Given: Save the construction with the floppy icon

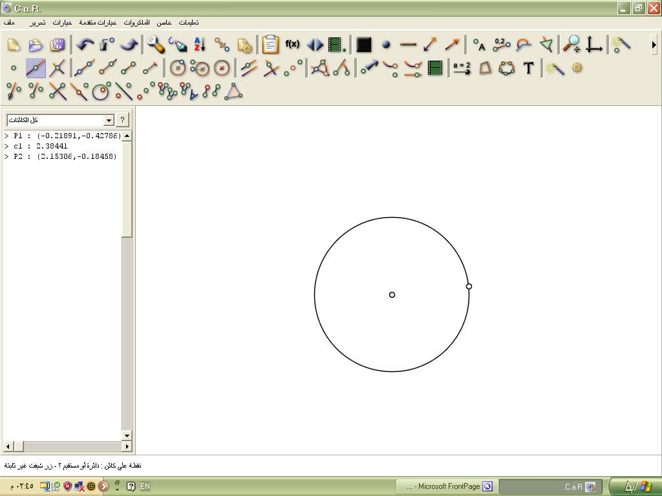Looking at the screenshot, I should click(x=58, y=45).
